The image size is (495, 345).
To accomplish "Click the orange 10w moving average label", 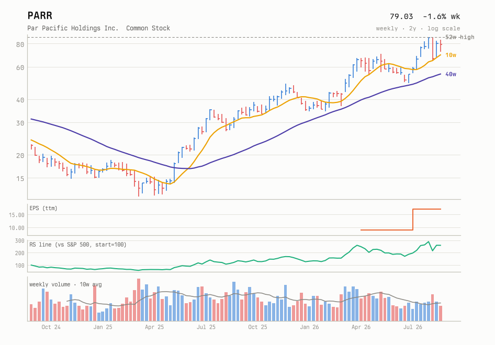I will coord(451,55).
